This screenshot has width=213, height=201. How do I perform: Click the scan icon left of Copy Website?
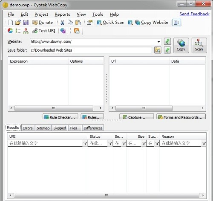point(130,23)
